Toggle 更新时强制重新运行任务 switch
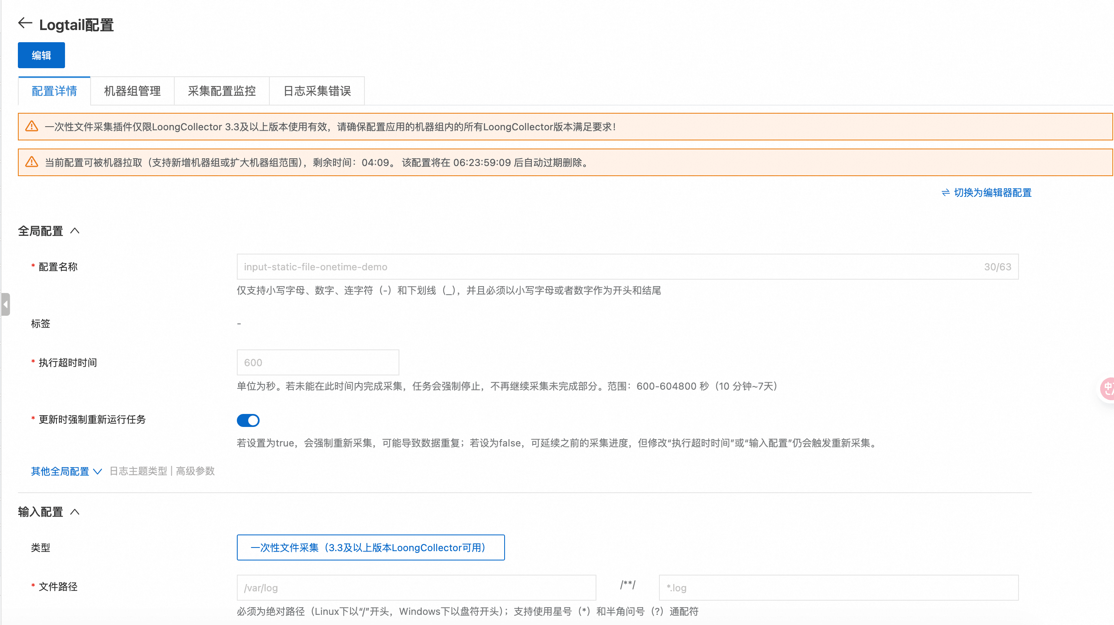The width and height of the screenshot is (1114, 625). coord(248,420)
